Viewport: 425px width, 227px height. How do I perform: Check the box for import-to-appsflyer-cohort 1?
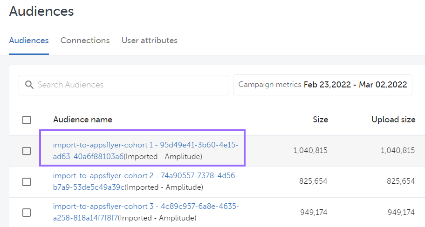coord(27,151)
